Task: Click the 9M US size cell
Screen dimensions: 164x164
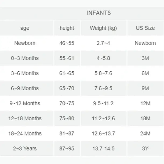Action: coord(145,88)
